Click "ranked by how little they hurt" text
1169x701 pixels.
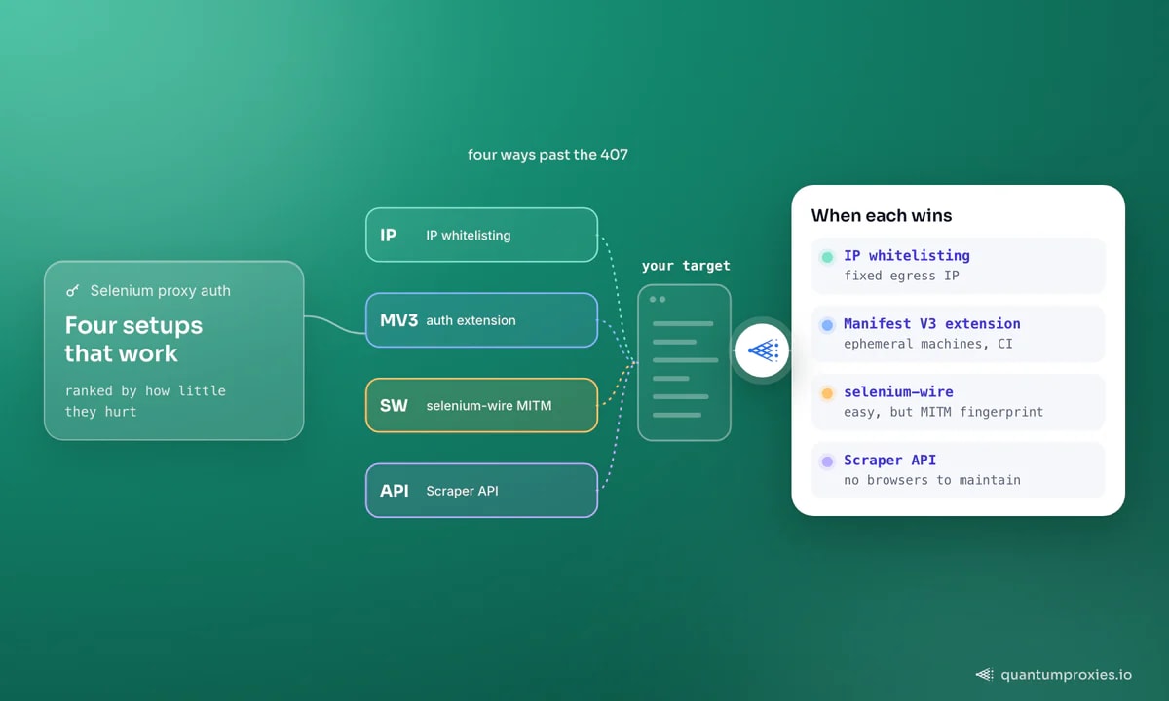(145, 401)
